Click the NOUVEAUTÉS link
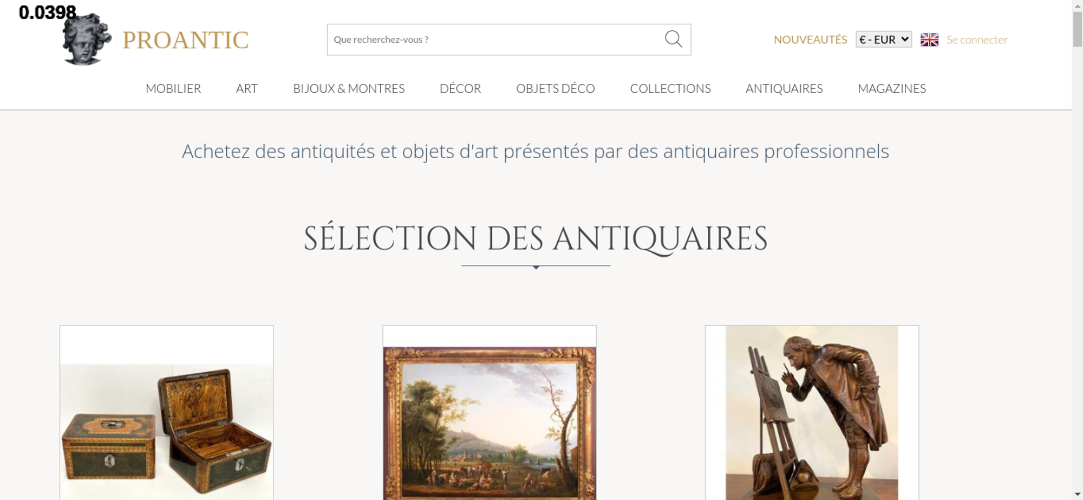Image resolution: width=1083 pixels, height=500 pixels. (810, 40)
